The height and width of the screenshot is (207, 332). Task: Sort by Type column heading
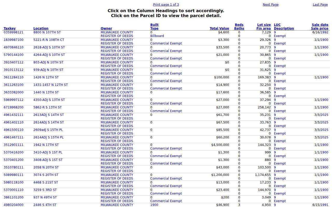click(x=154, y=28)
